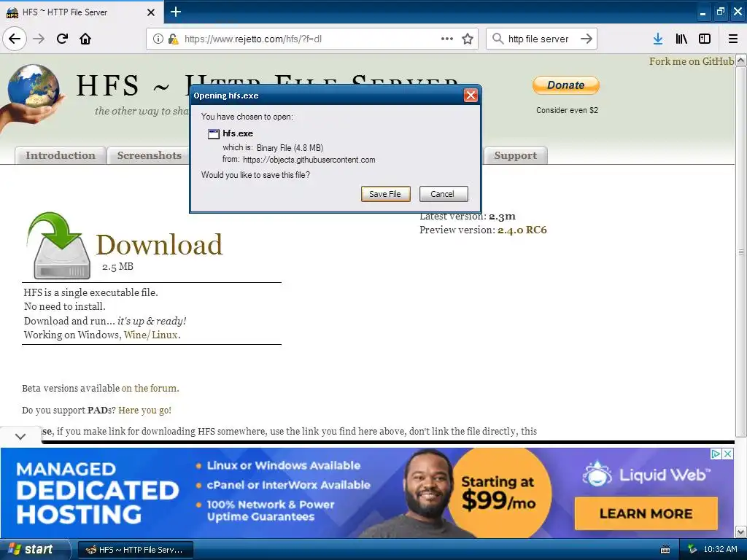The height and width of the screenshot is (560, 747).
Task: Click the network tray icon
Action: pyautogui.click(x=692, y=549)
